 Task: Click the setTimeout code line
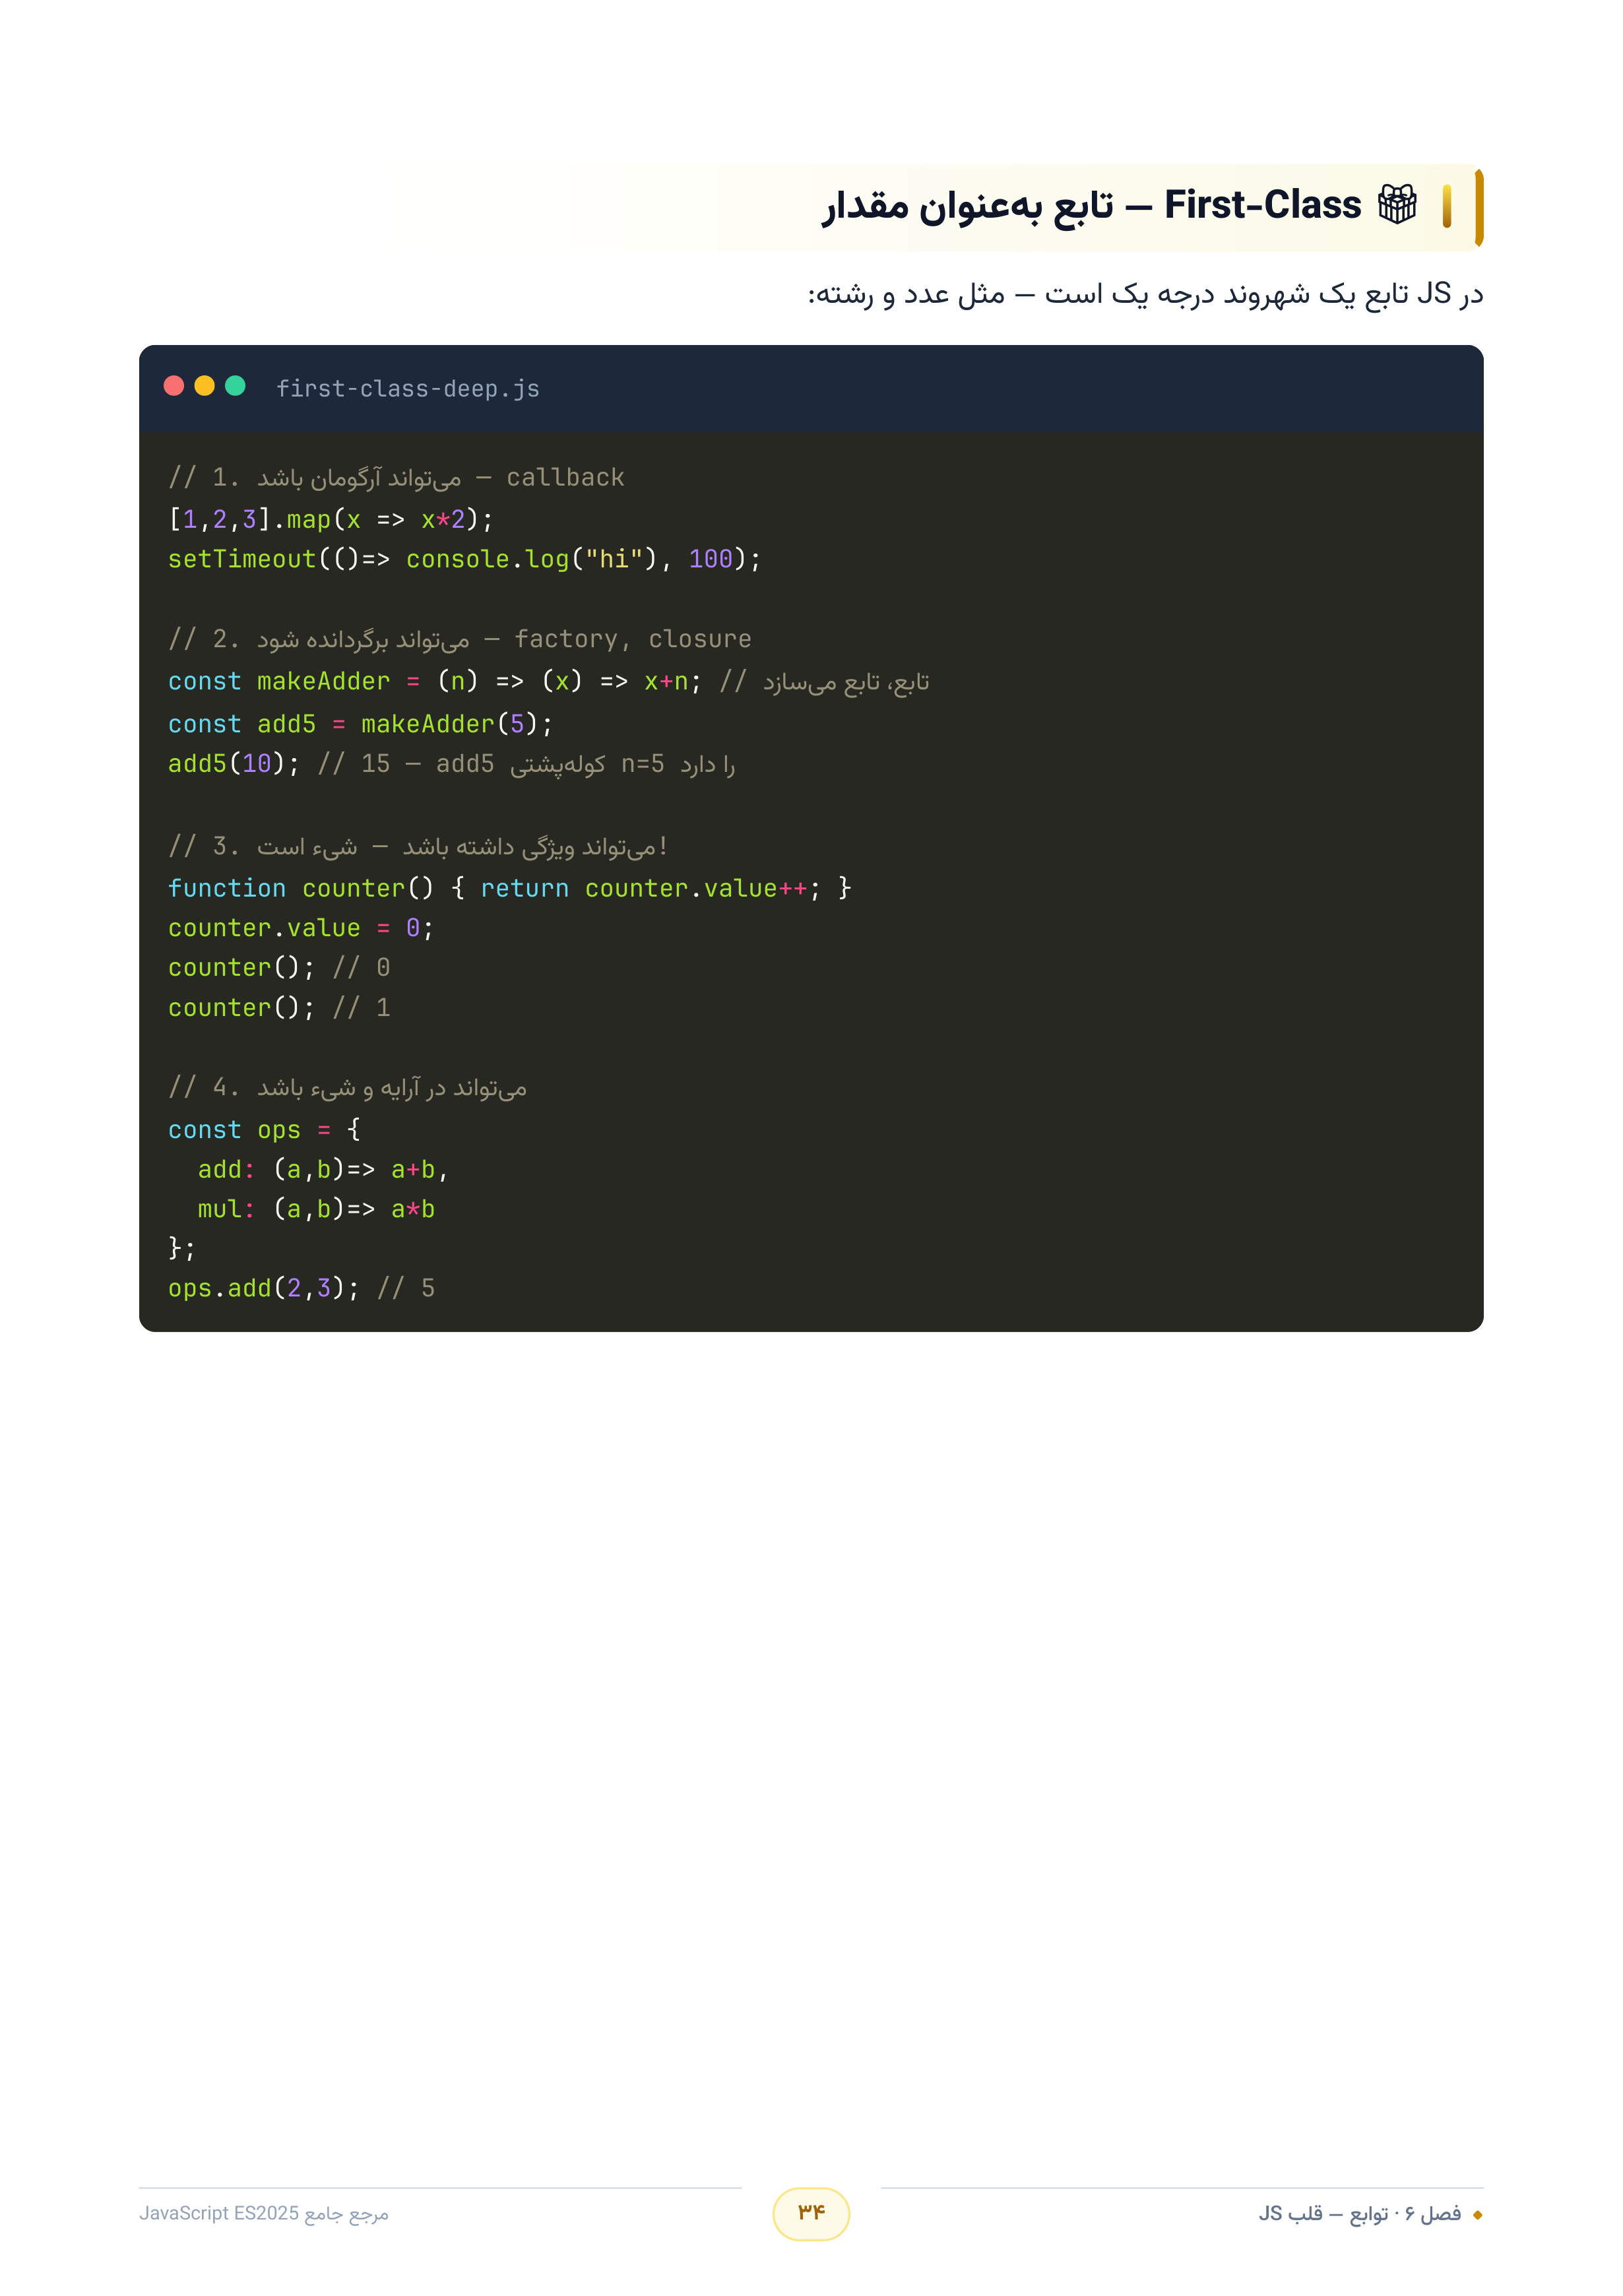pyautogui.click(x=465, y=559)
